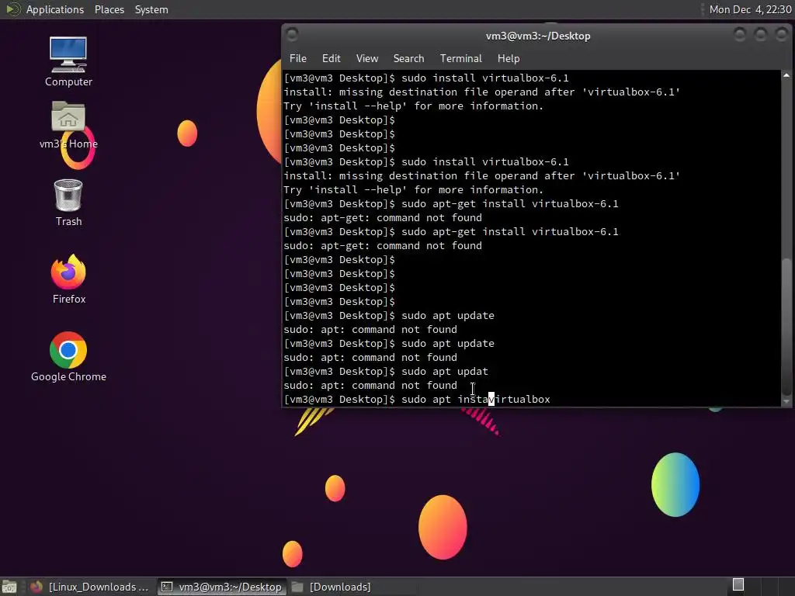Click the line 'sudo apt install virtualbox' being typed

pyautogui.click(x=476, y=400)
